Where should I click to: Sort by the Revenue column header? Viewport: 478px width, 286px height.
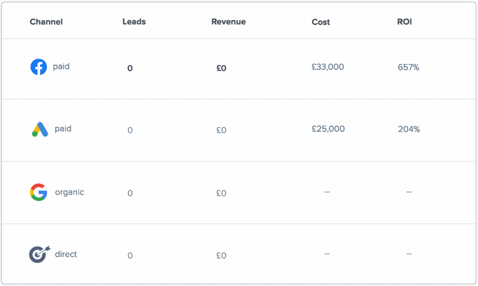(x=228, y=22)
